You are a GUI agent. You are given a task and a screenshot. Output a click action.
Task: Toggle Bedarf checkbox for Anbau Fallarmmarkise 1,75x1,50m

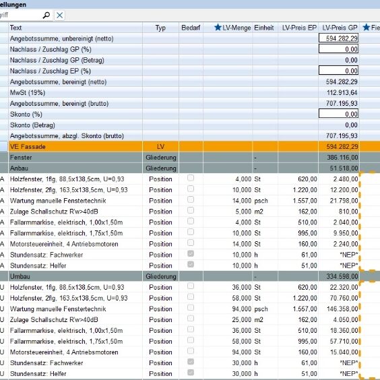[x=191, y=232]
